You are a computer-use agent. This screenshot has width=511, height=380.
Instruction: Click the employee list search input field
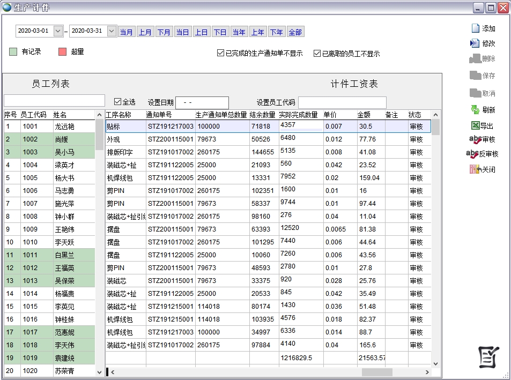pyautogui.click(x=54, y=101)
